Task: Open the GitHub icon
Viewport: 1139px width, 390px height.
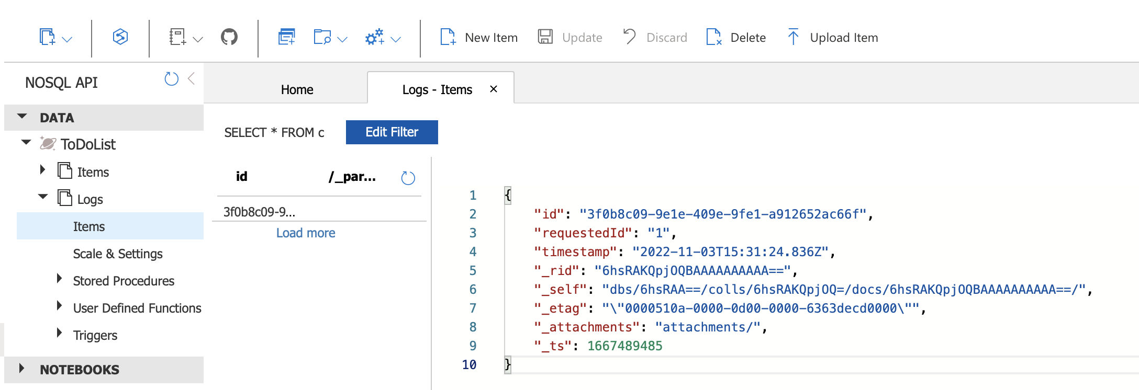Action: [229, 37]
